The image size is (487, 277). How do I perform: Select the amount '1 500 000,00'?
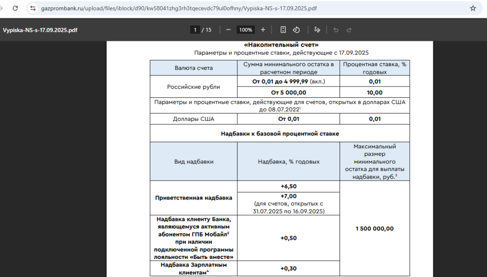(375, 229)
